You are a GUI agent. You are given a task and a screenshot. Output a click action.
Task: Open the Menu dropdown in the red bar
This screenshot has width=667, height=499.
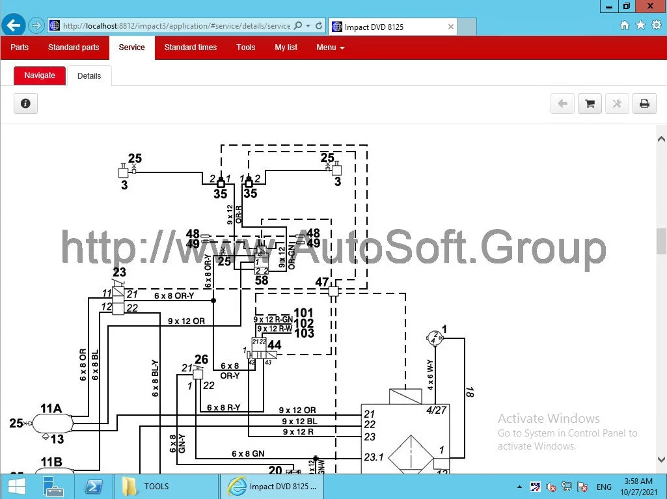pos(330,47)
